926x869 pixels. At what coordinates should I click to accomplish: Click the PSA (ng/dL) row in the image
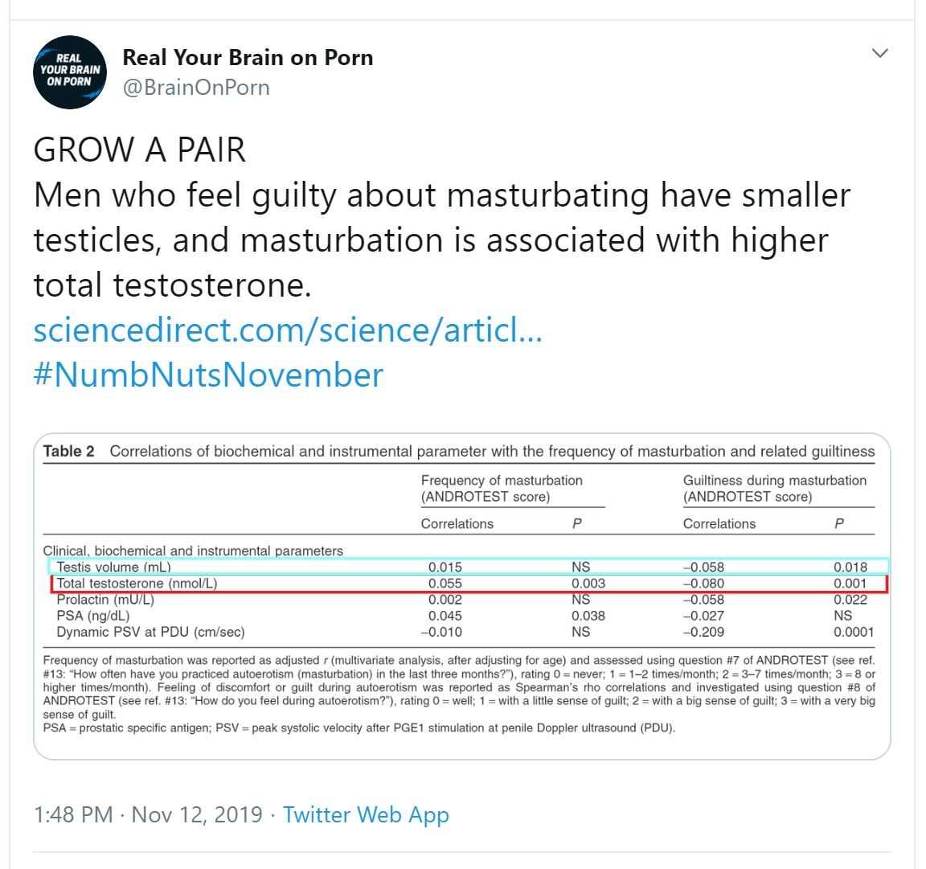tap(92, 616)
